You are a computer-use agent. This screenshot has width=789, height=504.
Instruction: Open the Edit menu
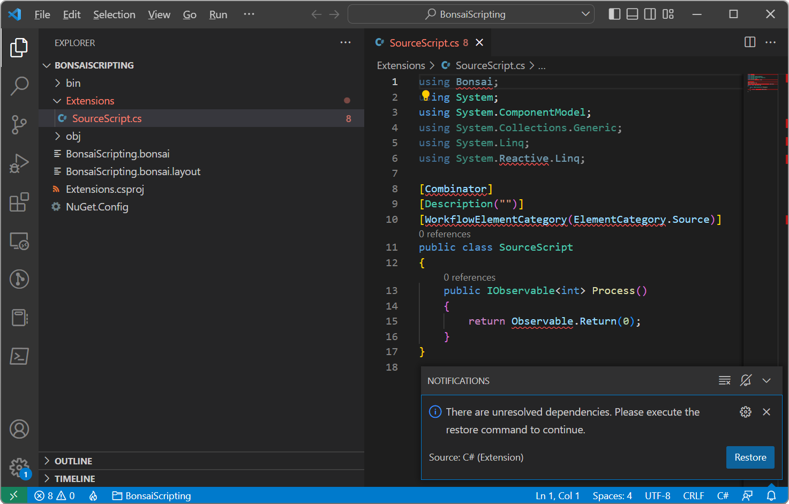72,14
